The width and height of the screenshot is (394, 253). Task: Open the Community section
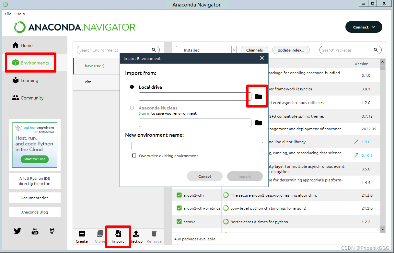(28, 98)
